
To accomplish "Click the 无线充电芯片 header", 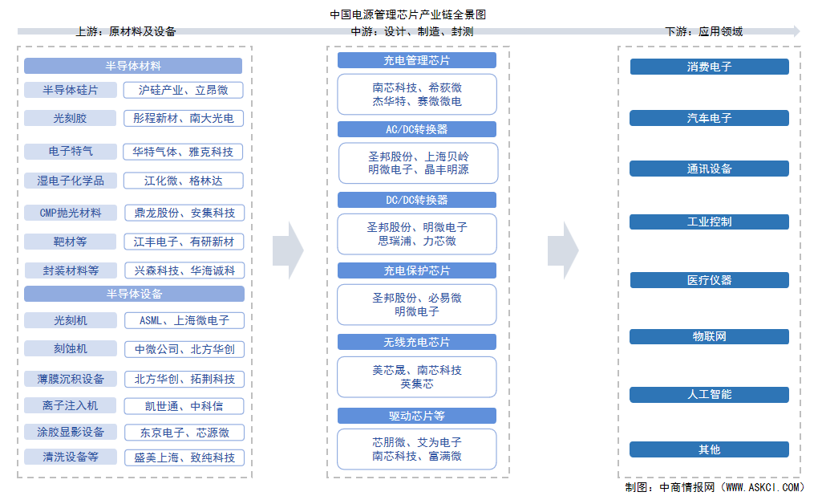I will tap(417, 342).
